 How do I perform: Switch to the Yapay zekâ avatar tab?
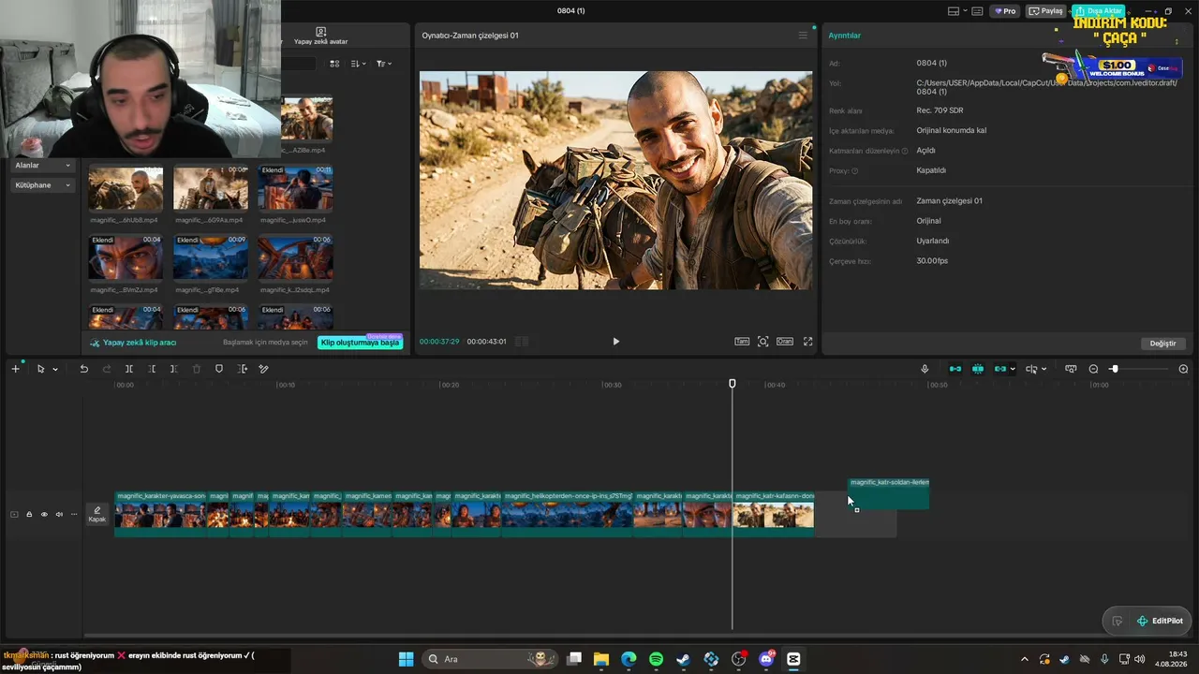pos(320,37)
